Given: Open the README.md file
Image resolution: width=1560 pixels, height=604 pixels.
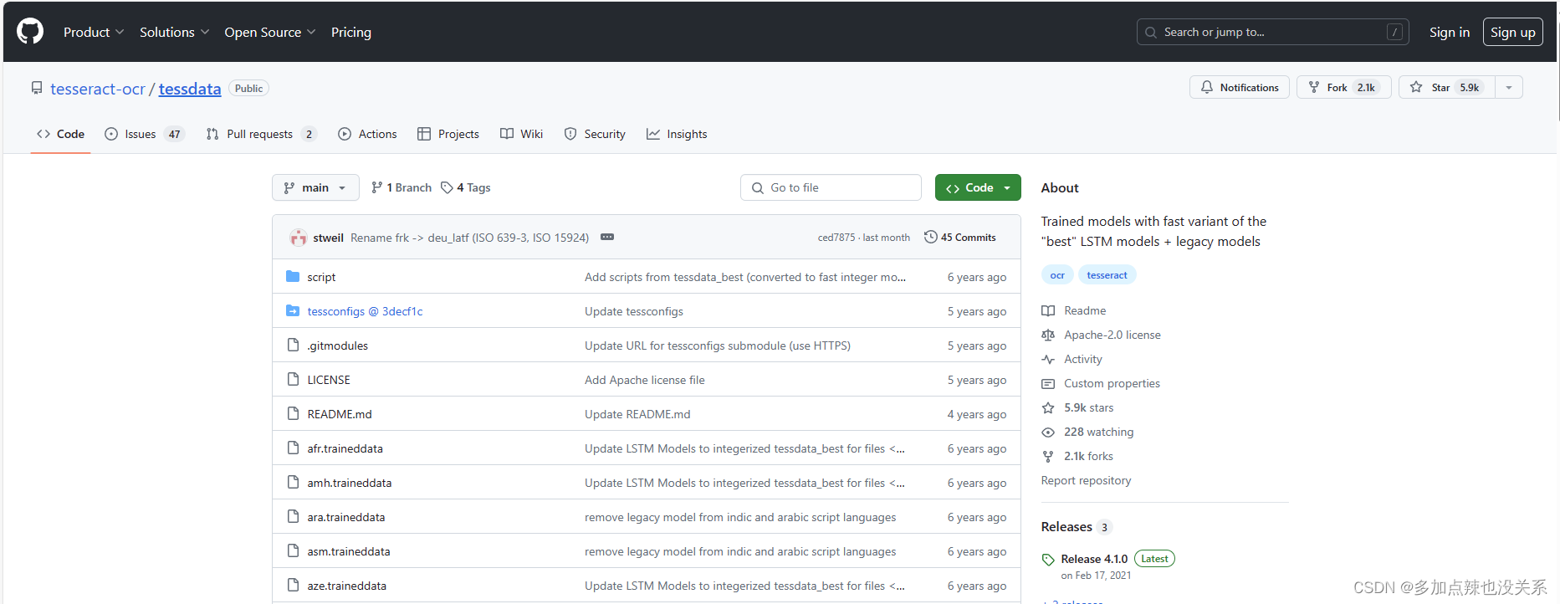Looking at the screenshot, I should [x=340, y=414].
